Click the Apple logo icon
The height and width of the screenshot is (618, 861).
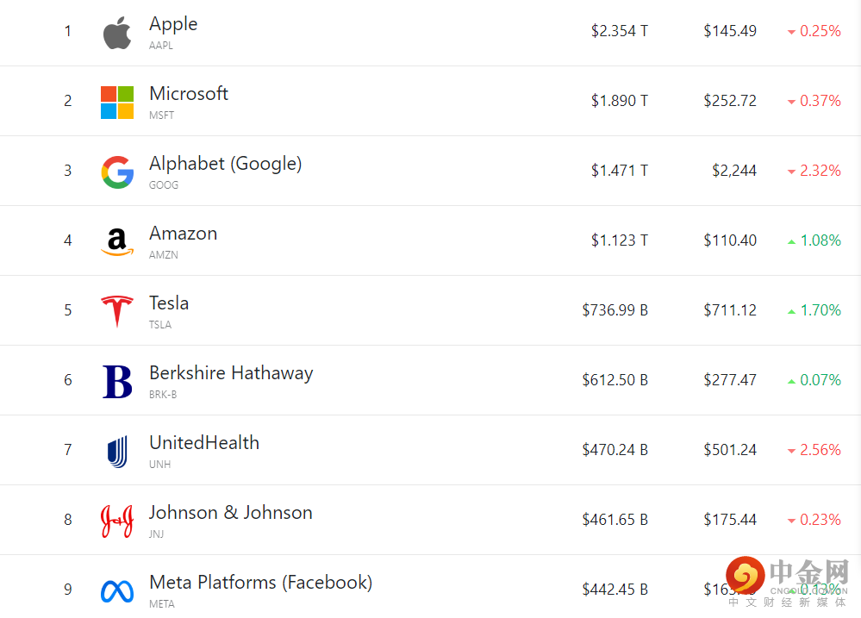coord(117,33)
